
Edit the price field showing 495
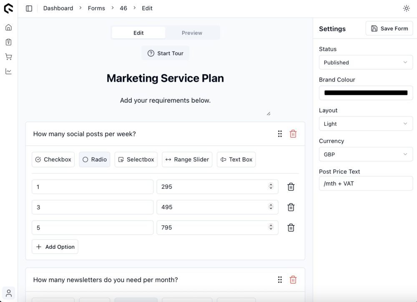[217, 207]
